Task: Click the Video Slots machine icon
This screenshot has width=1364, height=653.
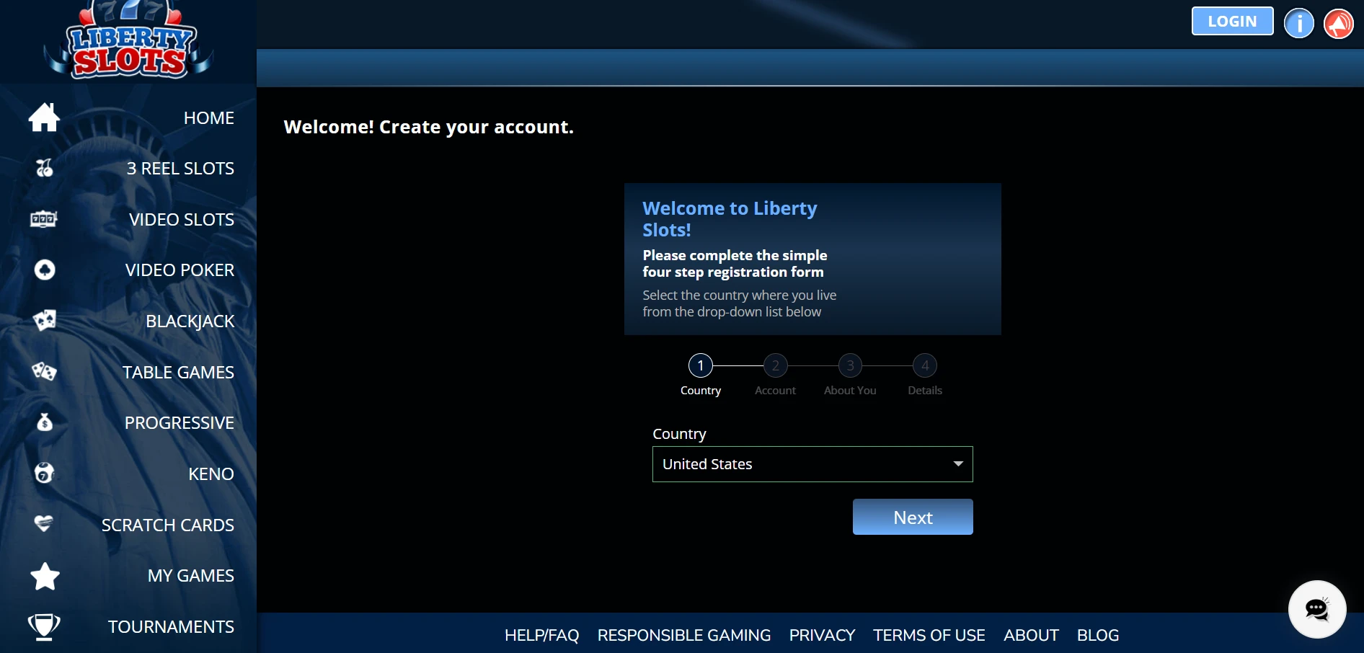Action: (x=44, y=219)
